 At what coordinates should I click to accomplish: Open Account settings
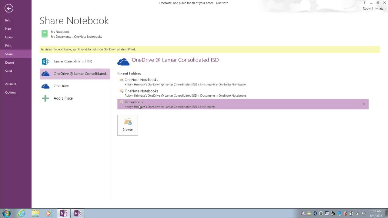11,84
